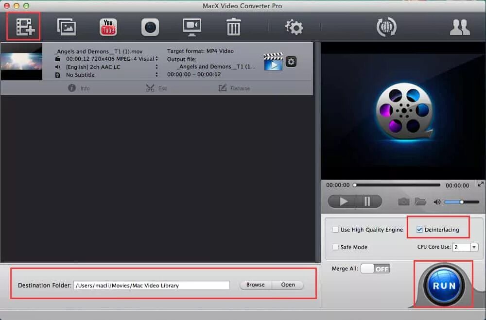The image size is (486, 320).
Task: Expand the video track selector
Action: (x=156, y=59)
